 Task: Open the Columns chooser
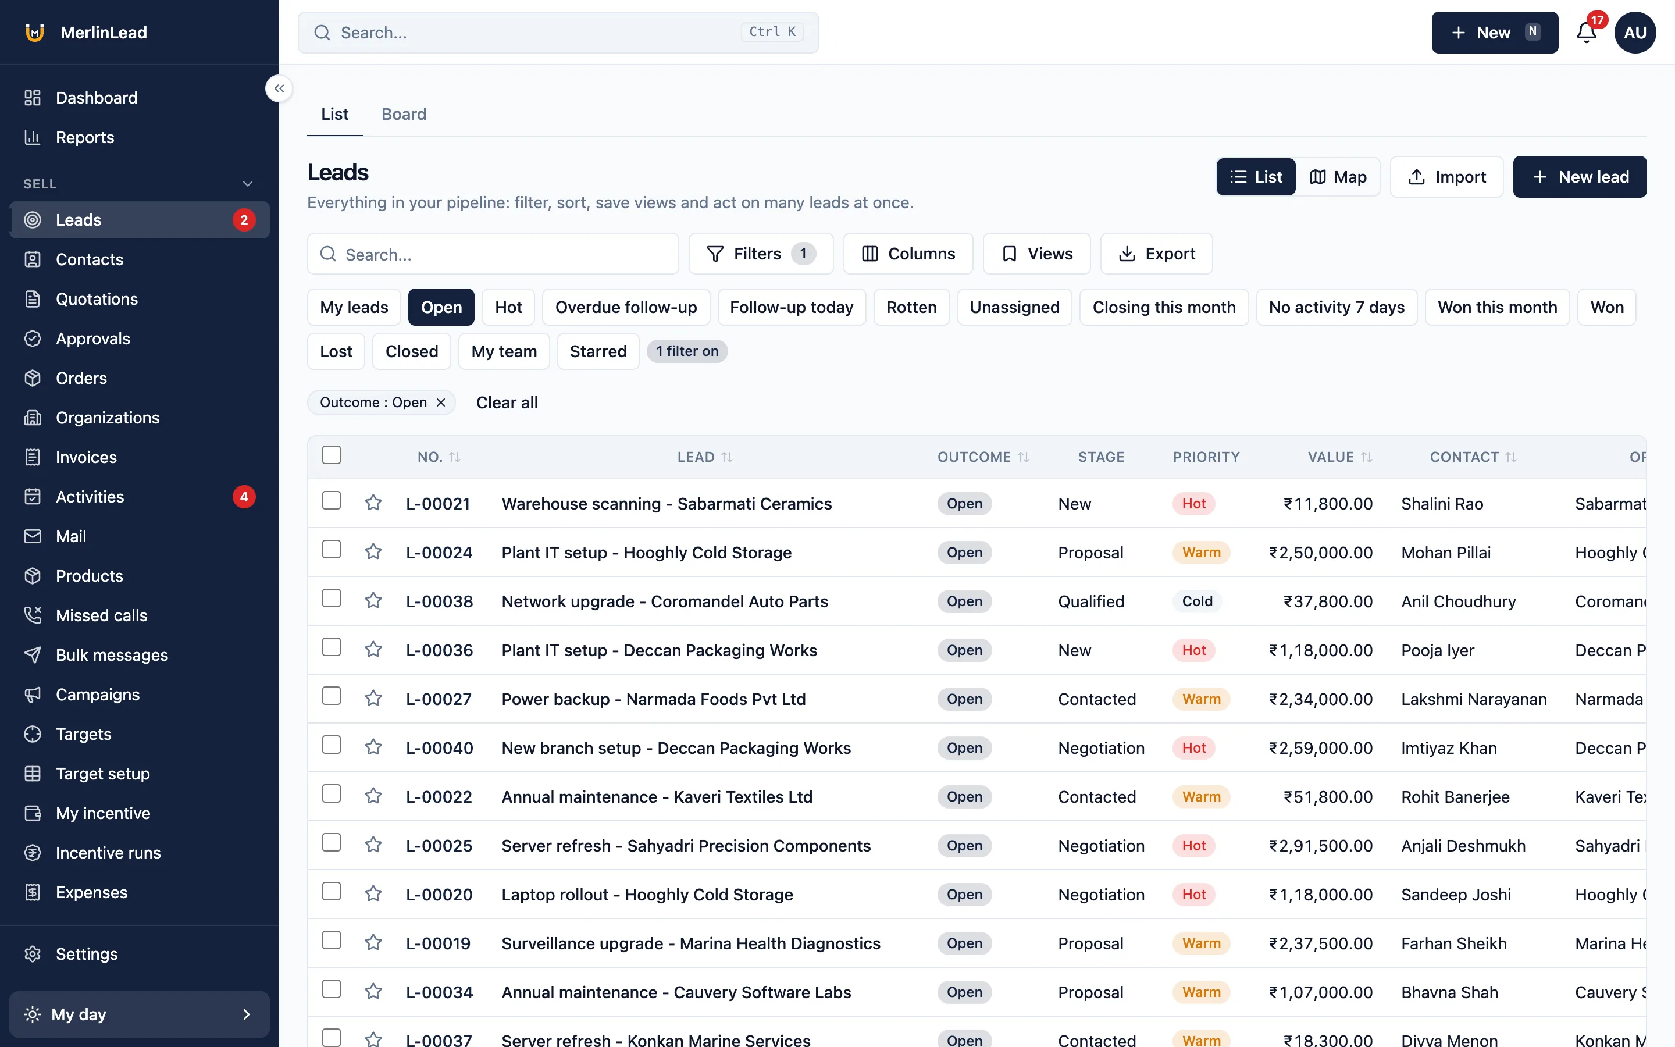908,254
